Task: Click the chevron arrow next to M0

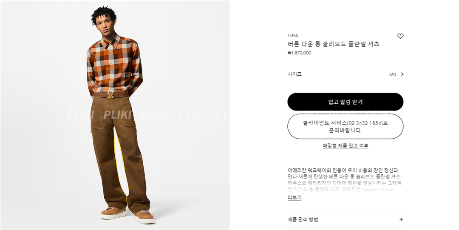Action: (x=402, y=74)
